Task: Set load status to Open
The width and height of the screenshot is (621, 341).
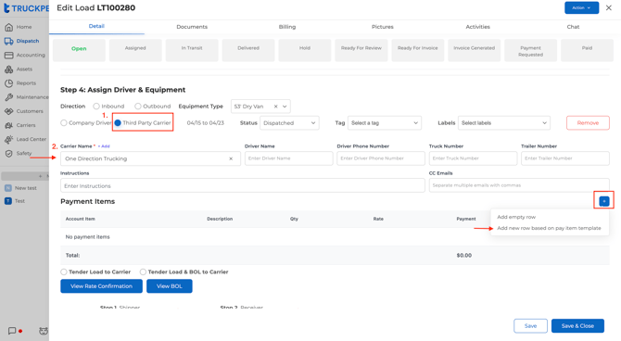Action: tap(79, 50)
